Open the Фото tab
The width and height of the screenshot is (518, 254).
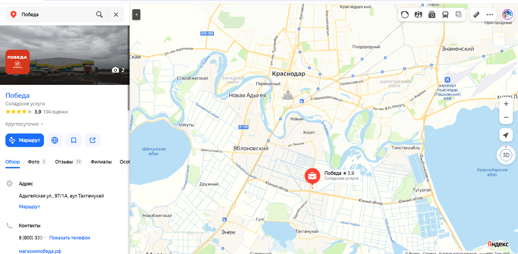click(37, 162)
